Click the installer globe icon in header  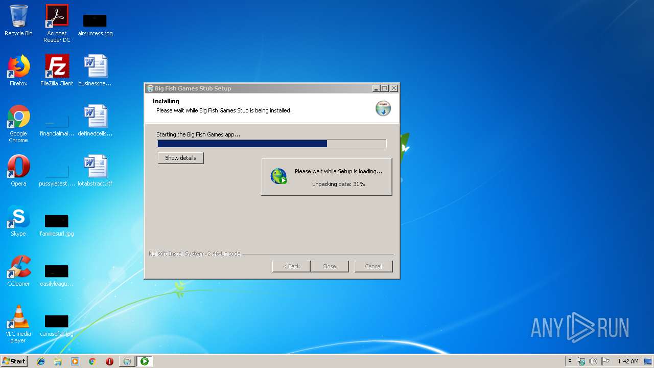tap(383, 108)
